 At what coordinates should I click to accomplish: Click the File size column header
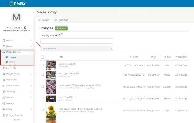tap(167, 57)
